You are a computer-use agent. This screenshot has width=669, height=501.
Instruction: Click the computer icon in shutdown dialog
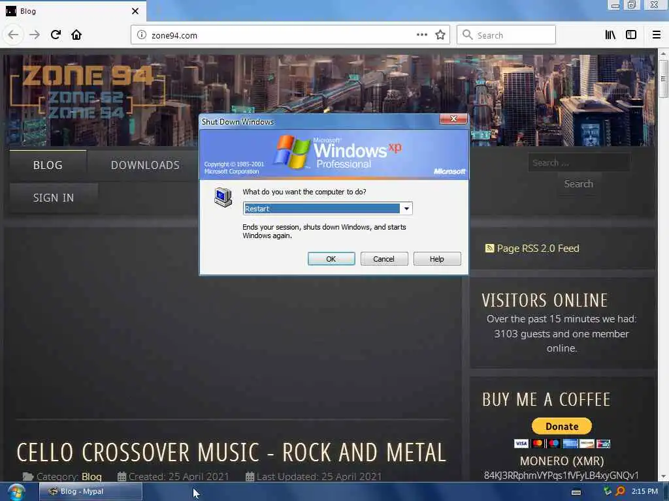tap(223, 197)
